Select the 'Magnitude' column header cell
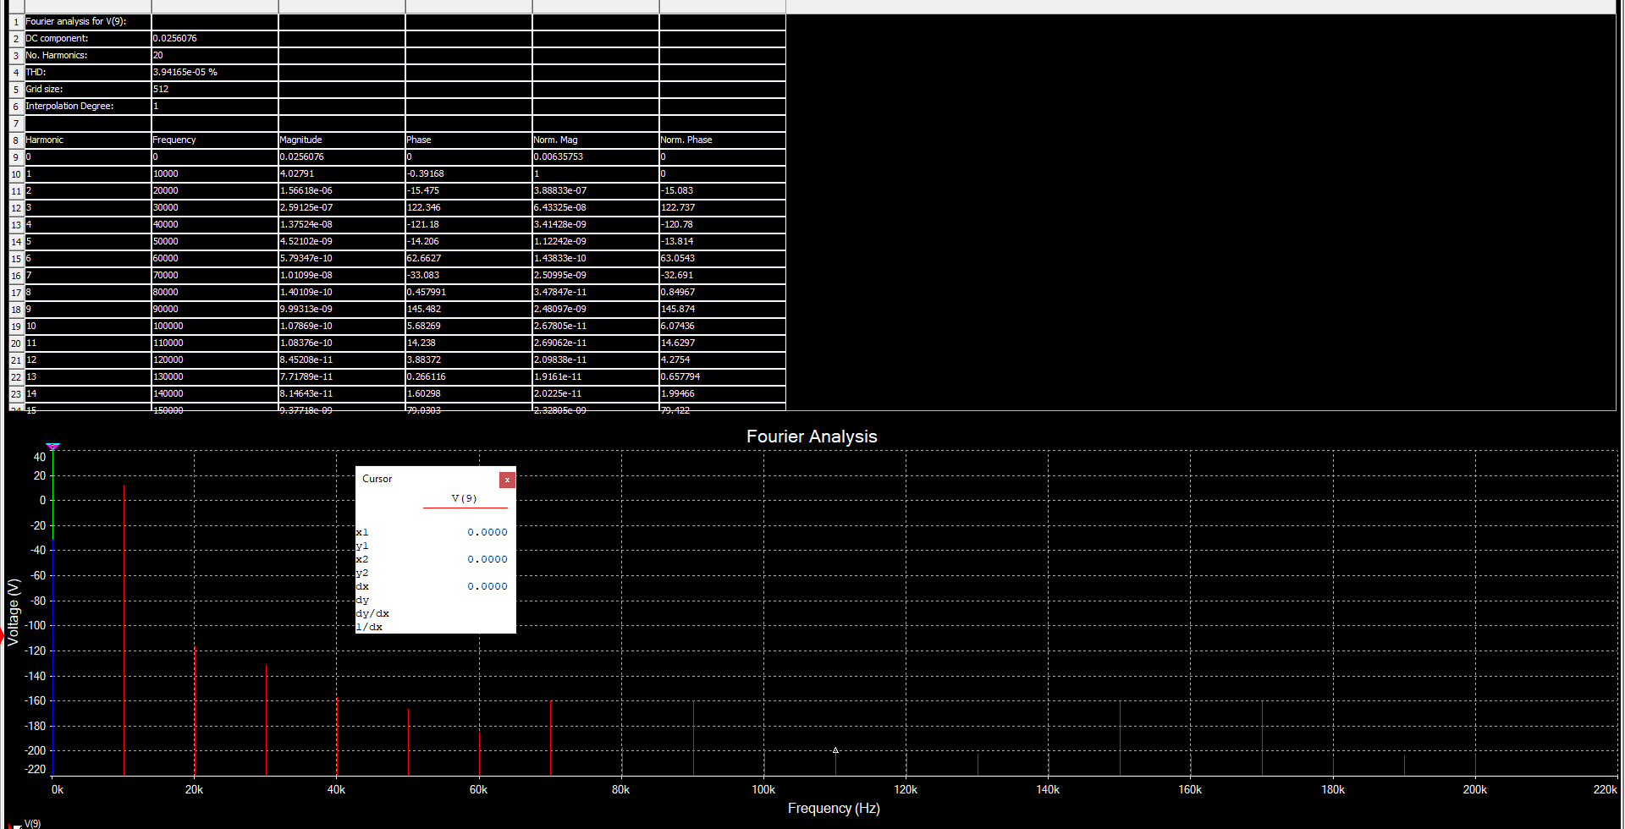This screenshot has height=829, width=1625. (x=342, y=140)
